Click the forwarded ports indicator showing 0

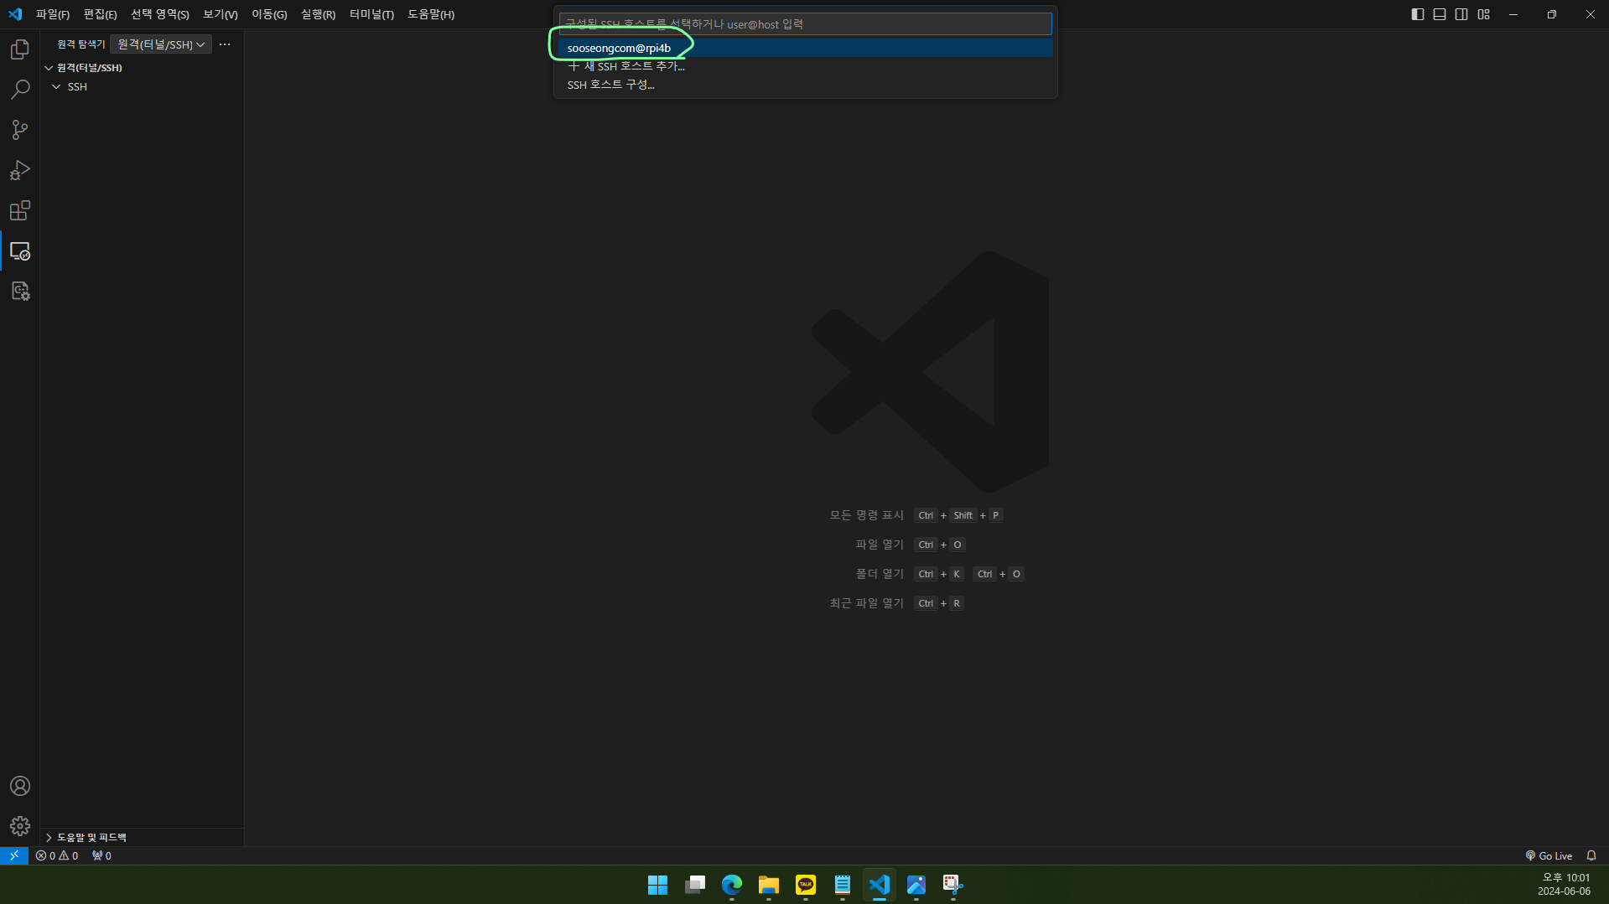pos(101,855)
